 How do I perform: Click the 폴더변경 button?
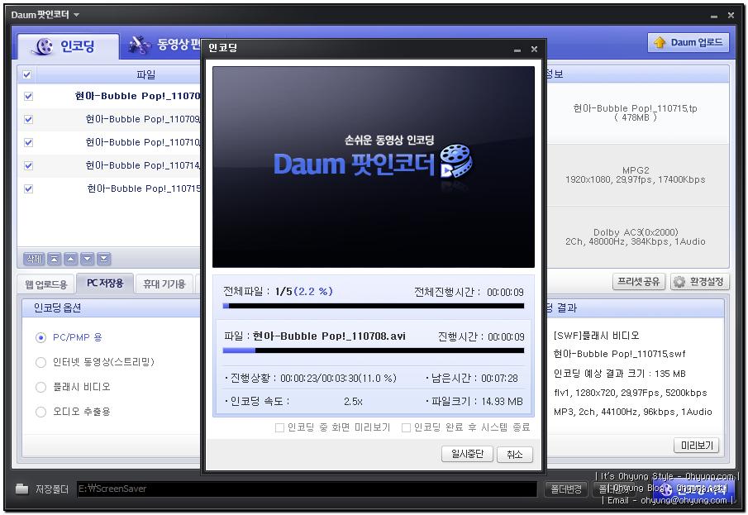pos(566,489)
